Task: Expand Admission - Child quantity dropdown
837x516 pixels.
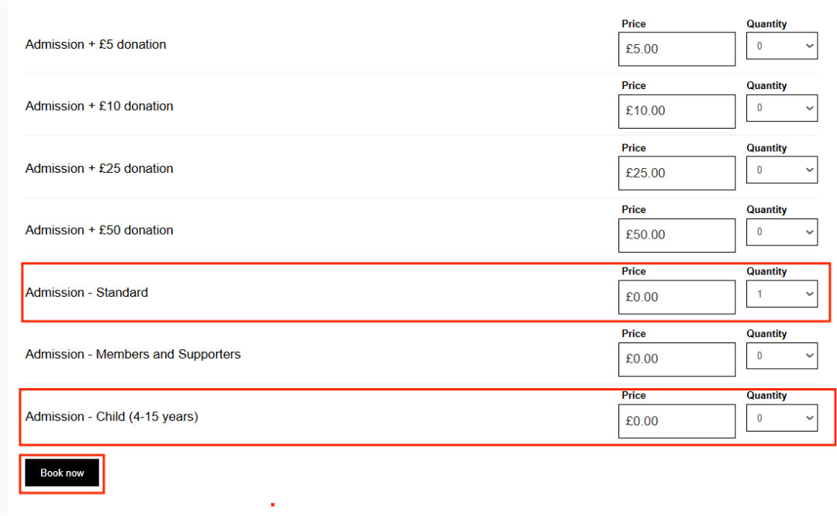Action: (x=781, y=418)
